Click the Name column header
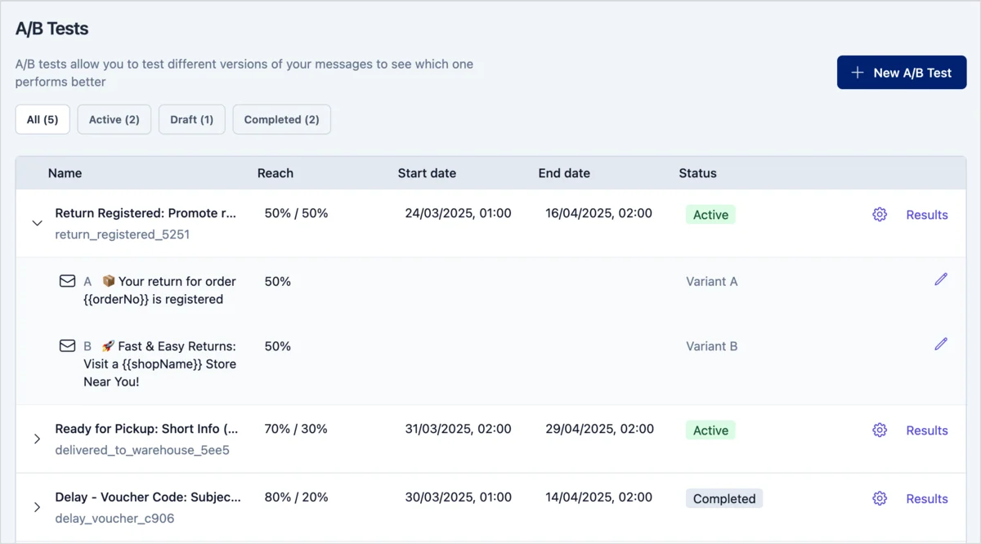 click(x=65, y=173)
